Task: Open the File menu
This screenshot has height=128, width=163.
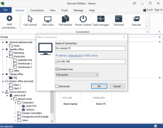Action: tap(5, 10)
